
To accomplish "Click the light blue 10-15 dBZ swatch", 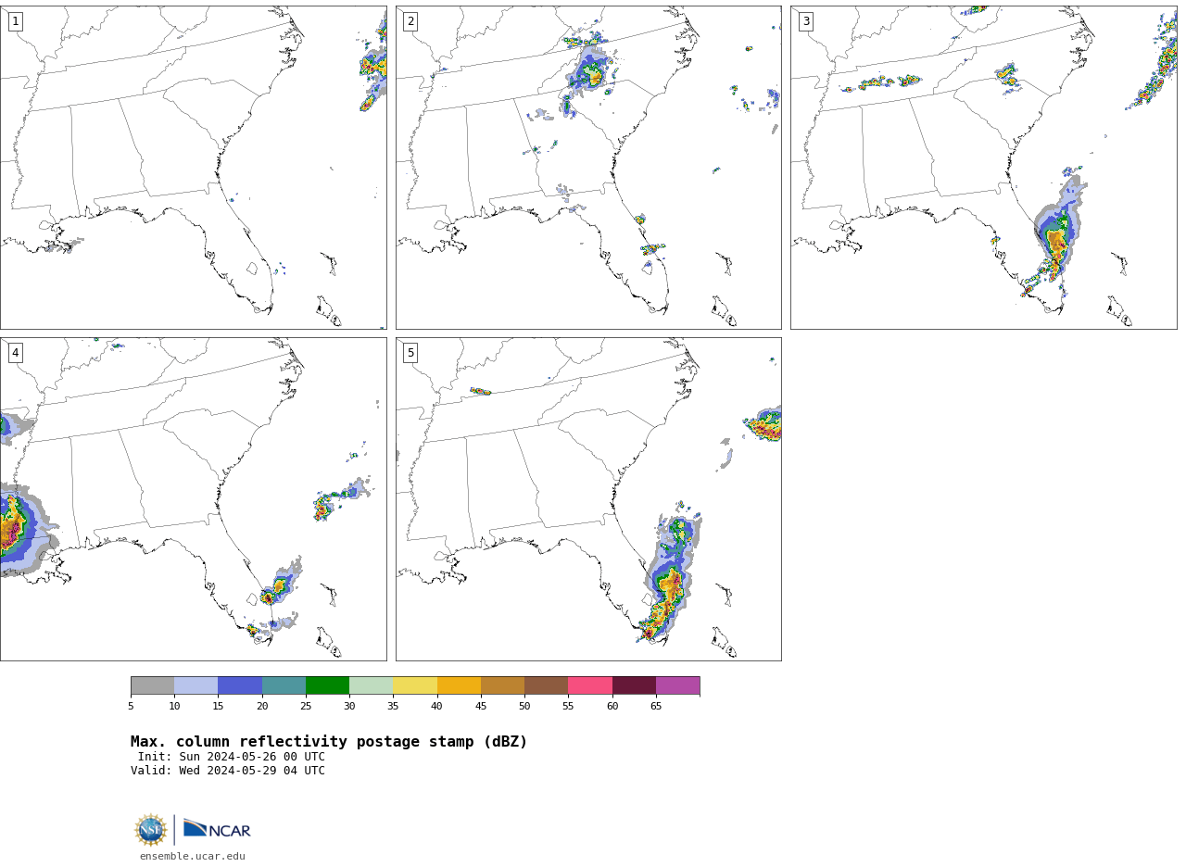I will [196, 685].
